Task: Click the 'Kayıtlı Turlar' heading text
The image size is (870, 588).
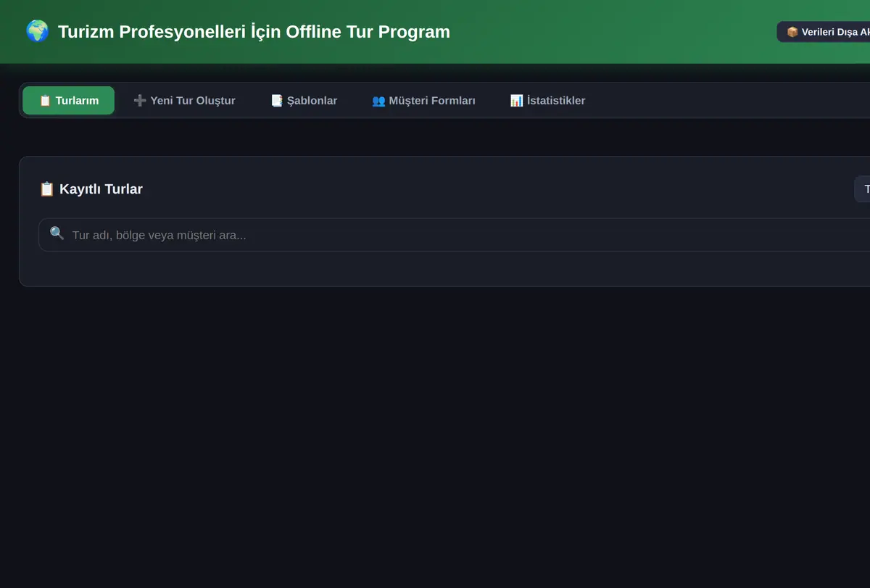Action: (x=101, y=189)
